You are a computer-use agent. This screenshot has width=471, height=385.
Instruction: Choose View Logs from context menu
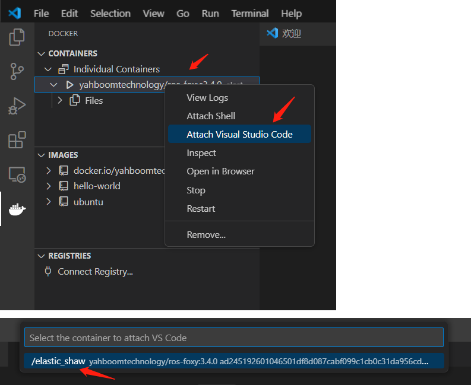coord(239,98)
